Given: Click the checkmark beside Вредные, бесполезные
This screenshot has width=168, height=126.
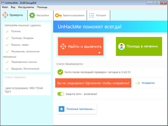Looking at the screenshot, I should point(7,69).
